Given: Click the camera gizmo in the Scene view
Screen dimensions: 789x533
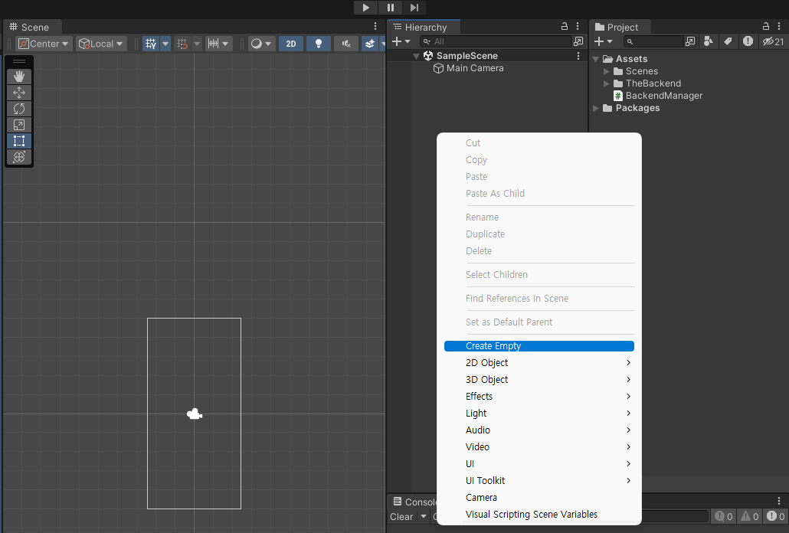Looking at the screenshot, I should coord(195,414).
